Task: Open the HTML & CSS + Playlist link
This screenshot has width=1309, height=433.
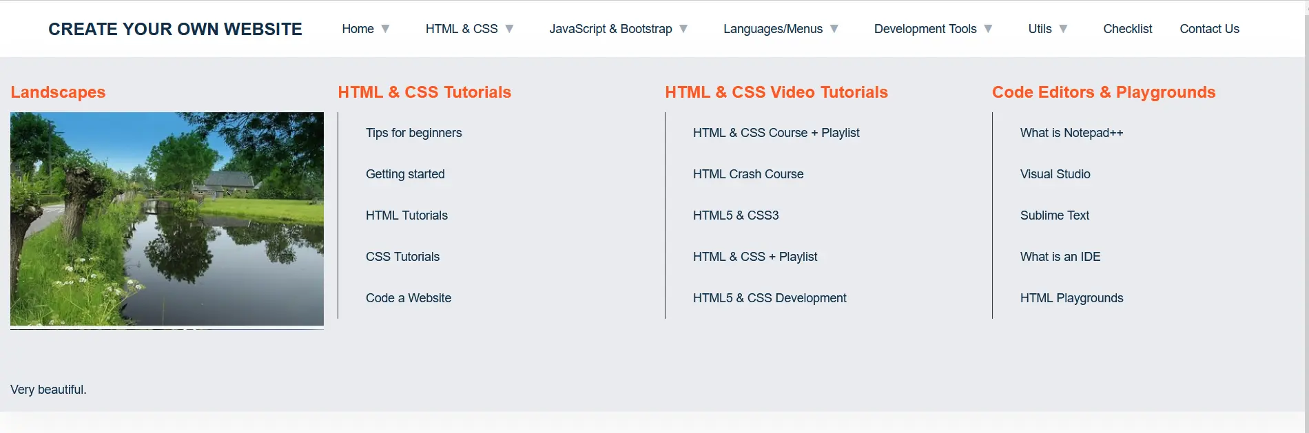Action: pyautogui.click(x=755, y=257)
